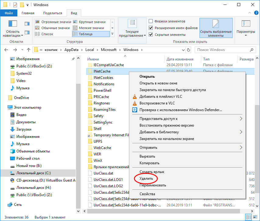Choose Проверка с использованием Windows Defender

click(187, 110)
